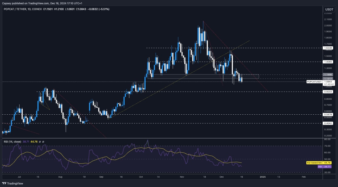Switch the price scale currency via USDT button
The image size is (338, 187).
tap(329, 10)
